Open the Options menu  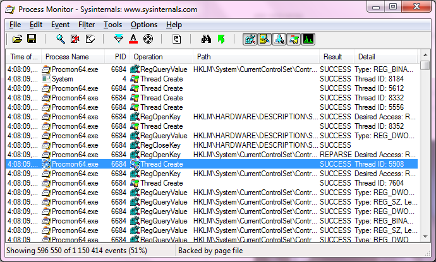pos(144,25)
